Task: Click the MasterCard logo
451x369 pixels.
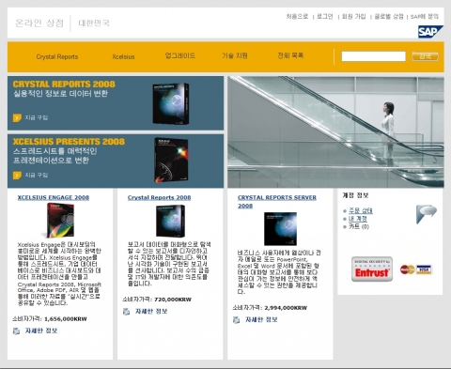Action: click(x=407, y=269)
